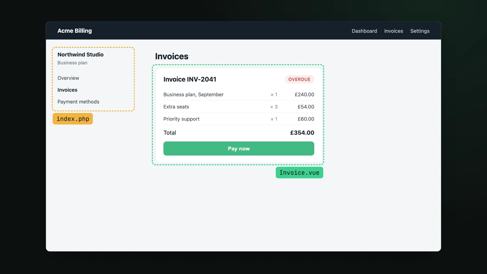Screen dimensions: 487x274
Task: Select the Priority support line item
Action: coord(239,119)
